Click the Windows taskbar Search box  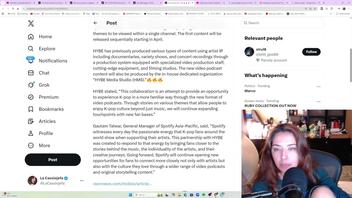click(148, 195)
